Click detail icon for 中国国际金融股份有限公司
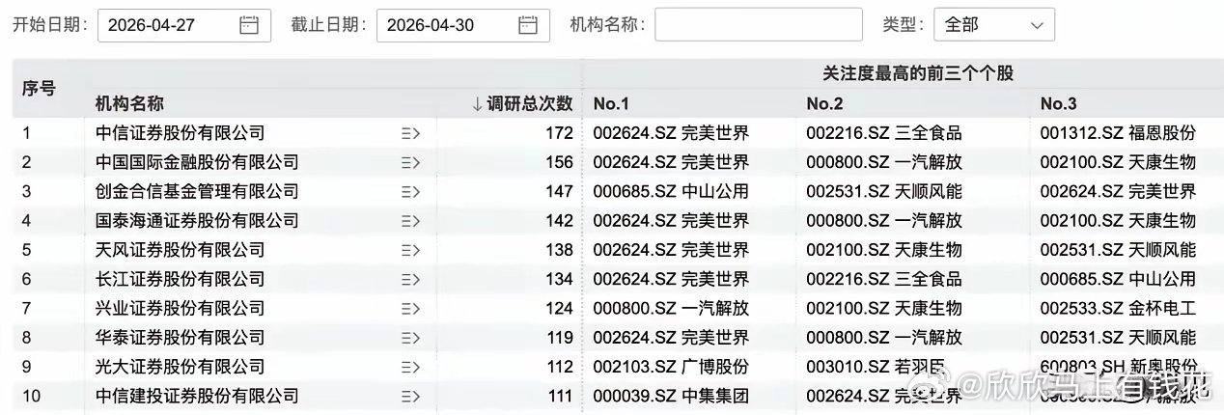Image resolution: width=1224 pixels, height=415 pixels. (x=410, y=162)
